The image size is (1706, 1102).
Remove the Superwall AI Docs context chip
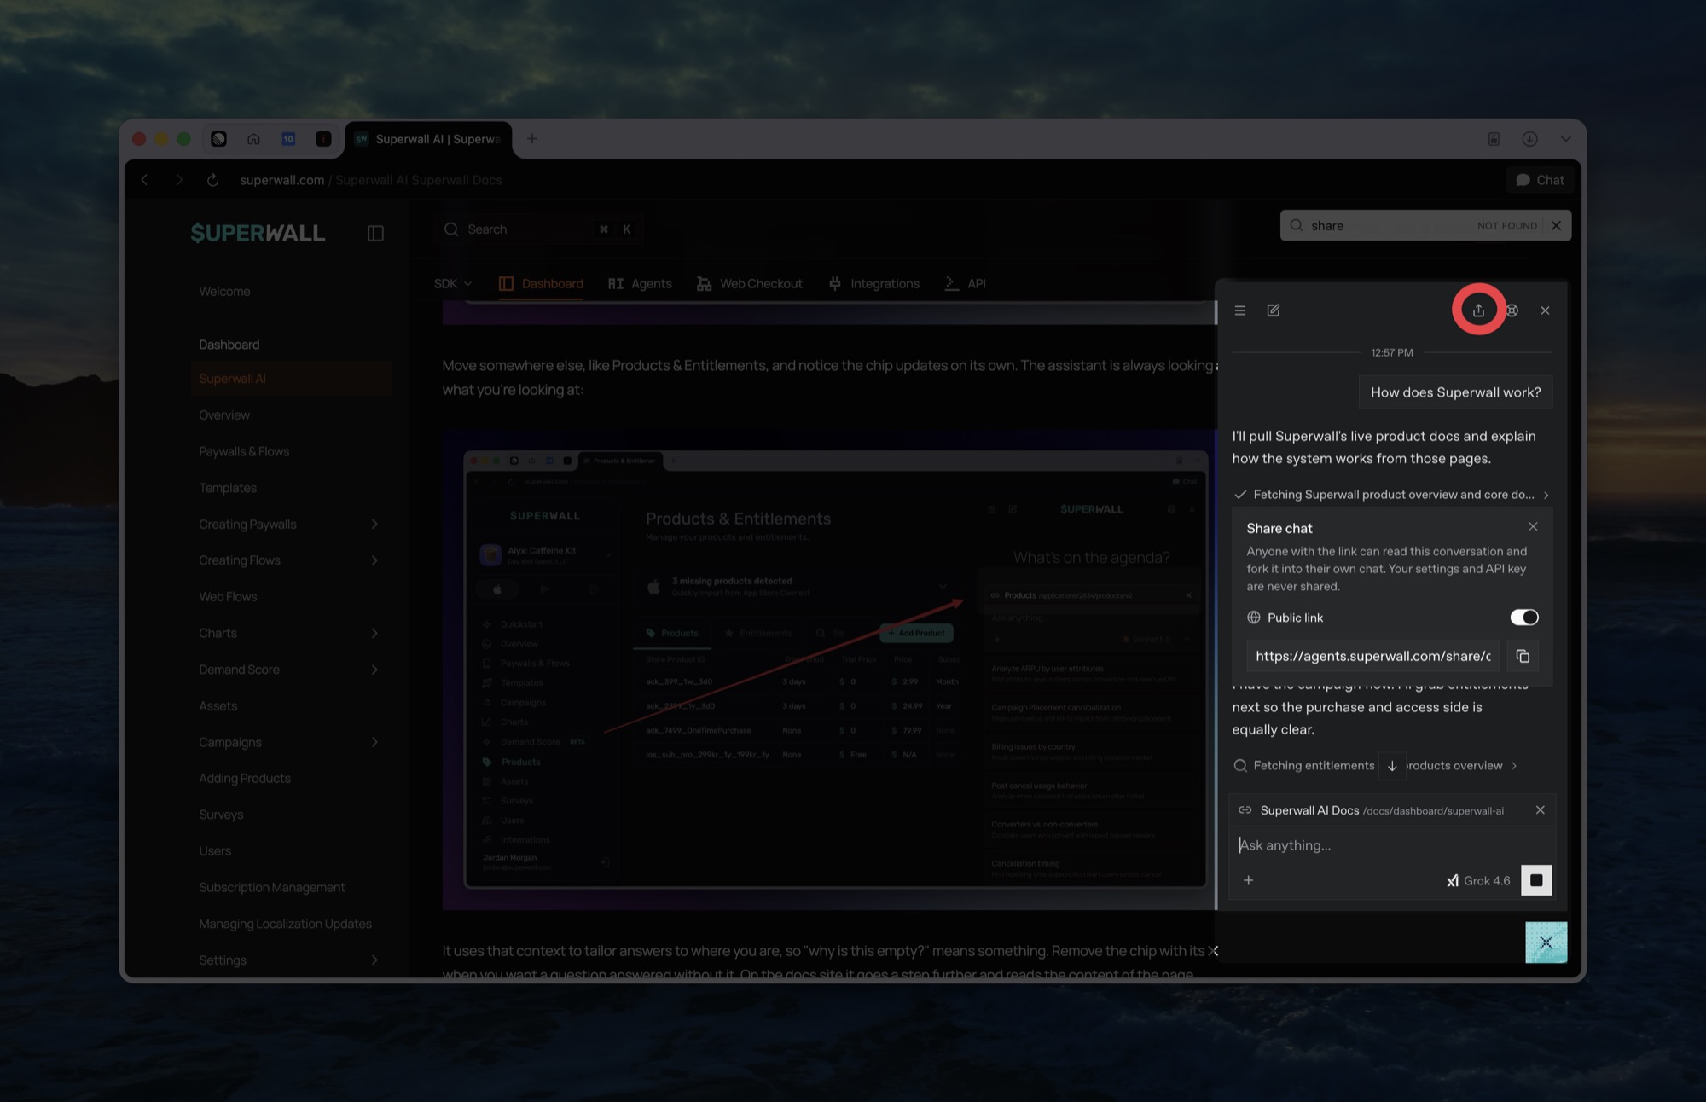tap(1540, 809)
